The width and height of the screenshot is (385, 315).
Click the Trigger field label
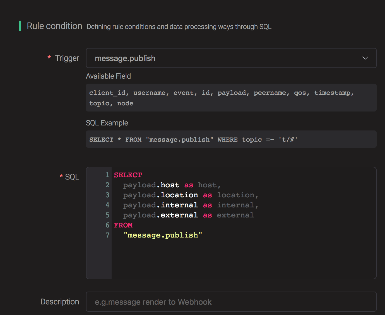(67, 58)
